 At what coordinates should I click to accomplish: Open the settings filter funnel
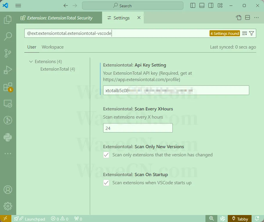(x=252, y=33)
